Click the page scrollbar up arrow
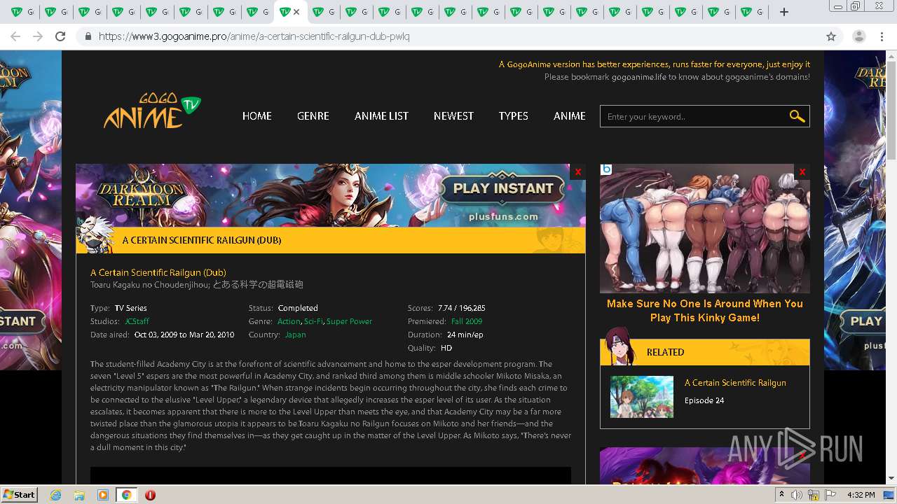This screenshot has height=504, width=897. (891, 56)
